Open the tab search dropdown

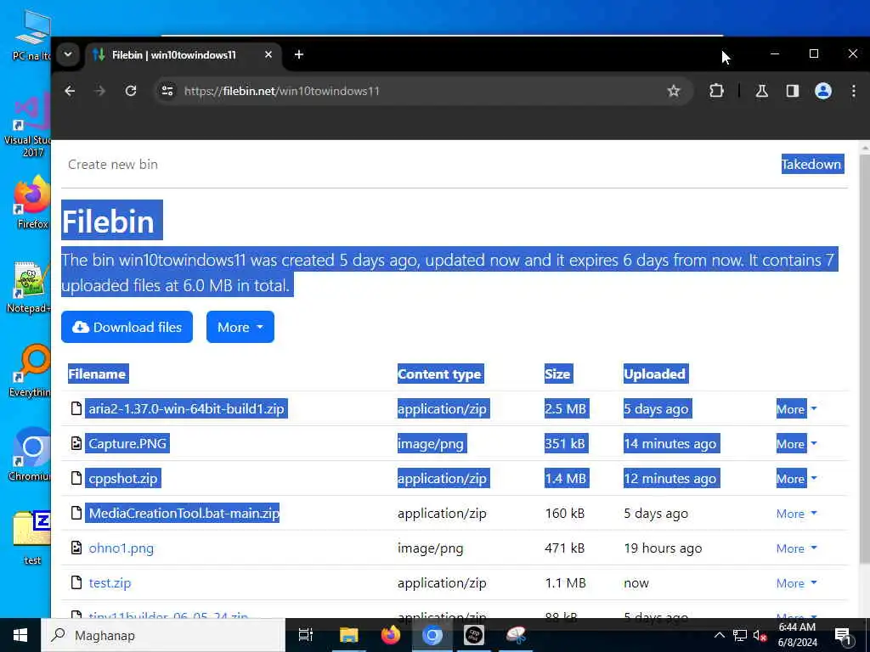68,54
